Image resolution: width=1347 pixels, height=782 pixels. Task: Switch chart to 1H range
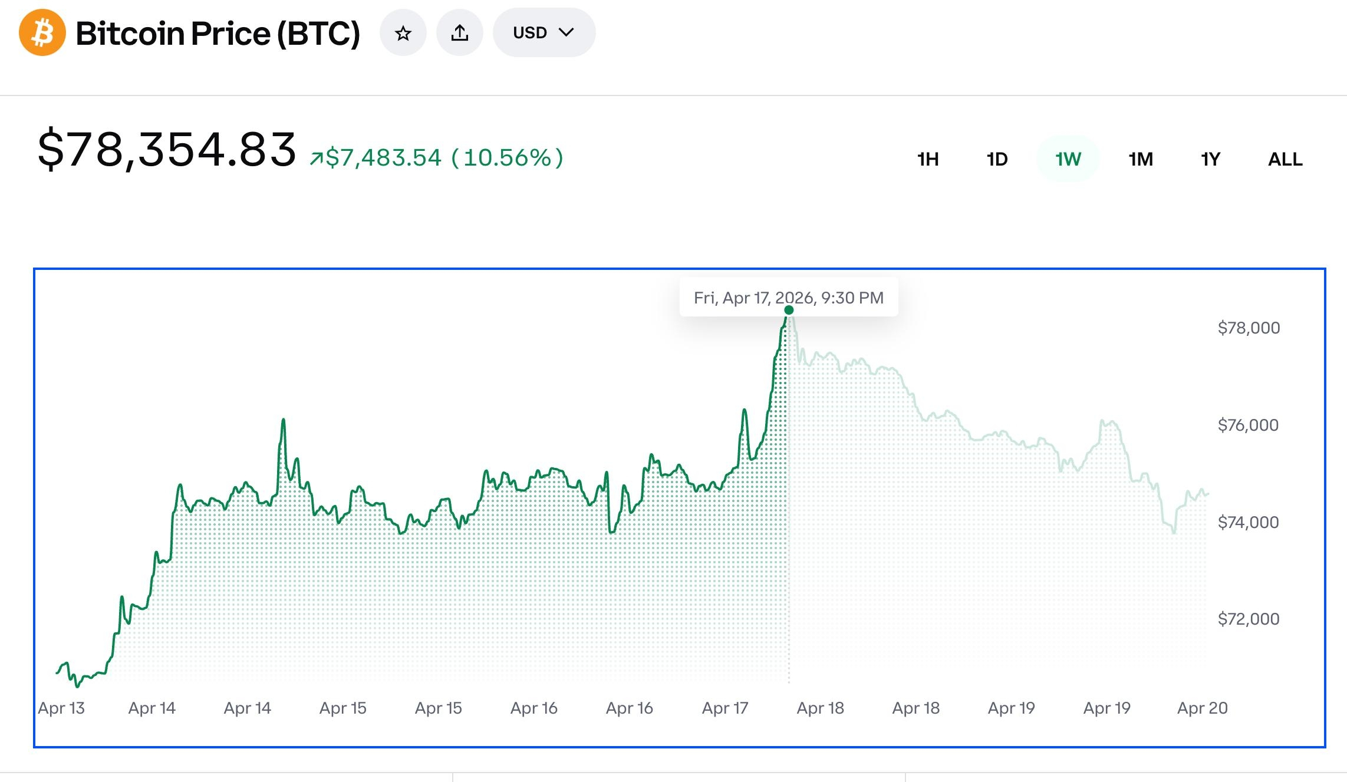coord(928,159)
